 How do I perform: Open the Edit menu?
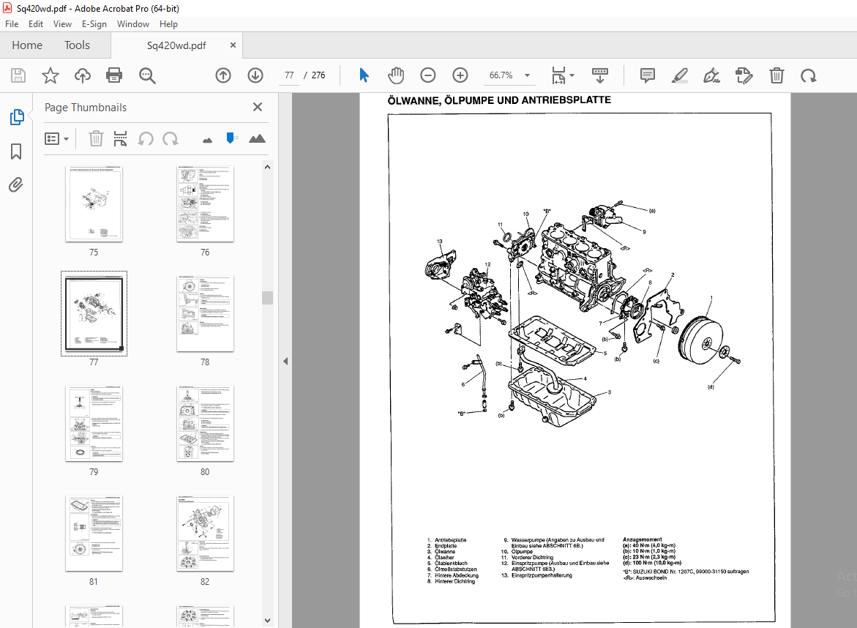pos(36,24)
